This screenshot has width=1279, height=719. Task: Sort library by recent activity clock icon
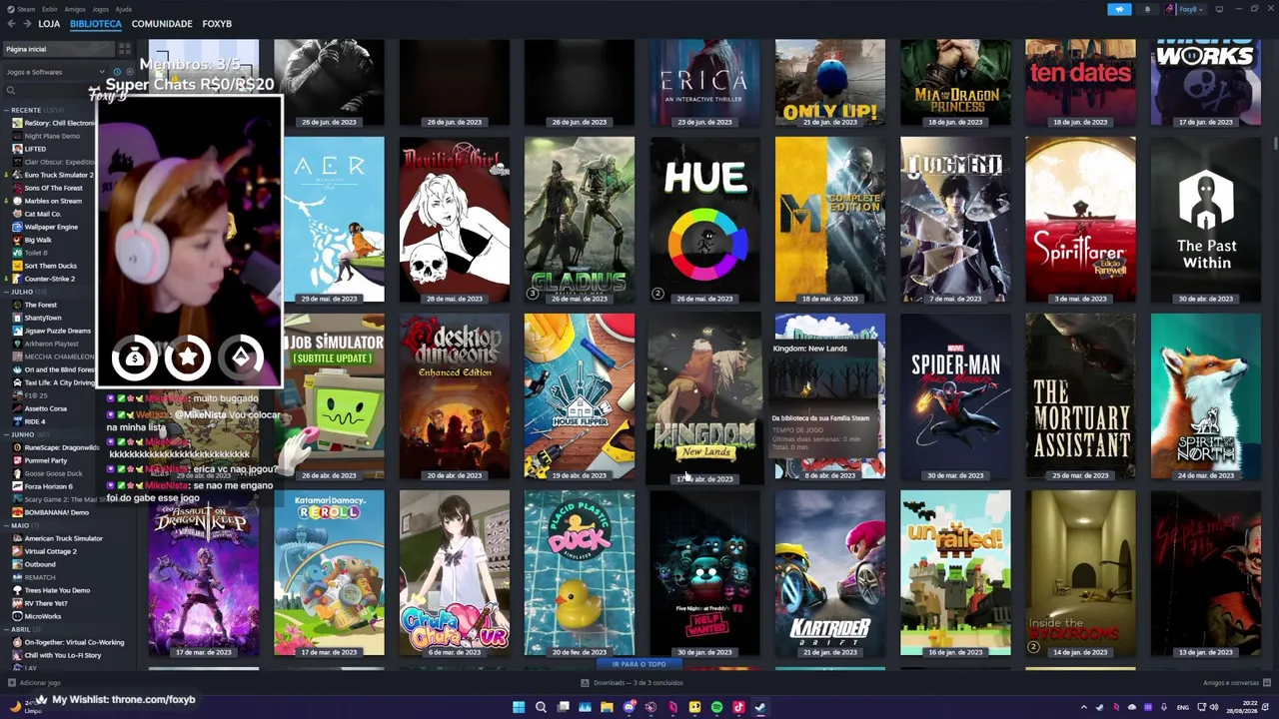(116, 72)
